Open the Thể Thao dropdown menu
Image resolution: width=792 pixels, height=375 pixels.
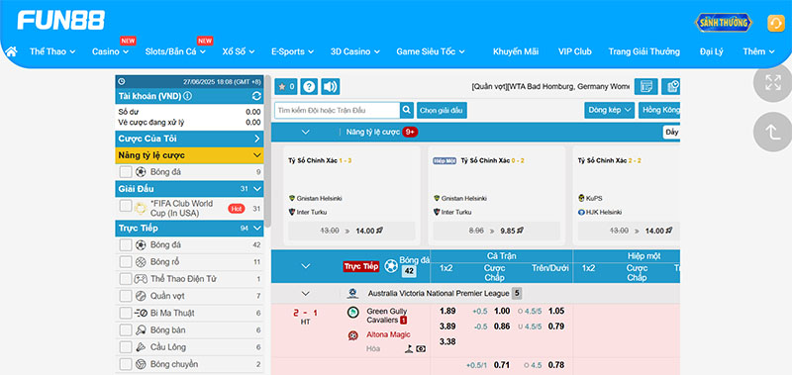[x=52, y=51]
